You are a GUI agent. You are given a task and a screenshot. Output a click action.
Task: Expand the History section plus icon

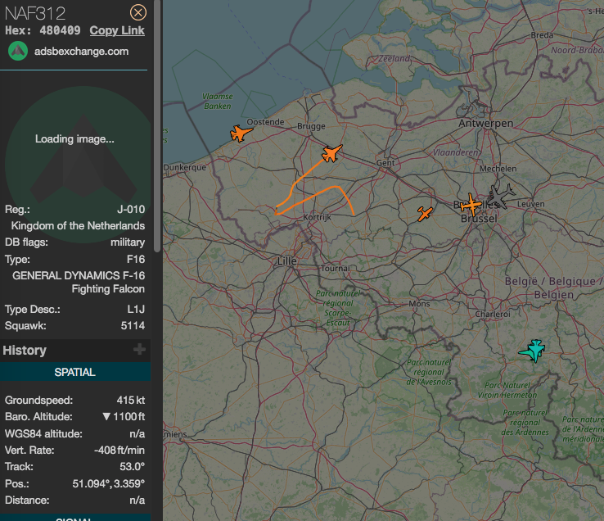pyautogui.click(x=139, y=350)
